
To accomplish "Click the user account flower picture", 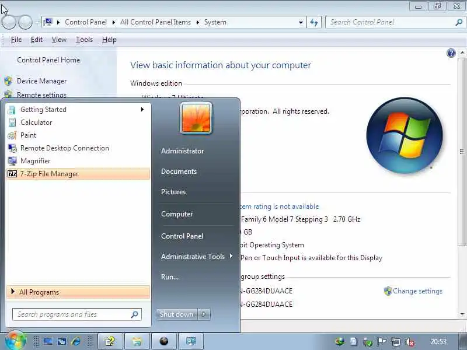I will [x=196, y=118].
